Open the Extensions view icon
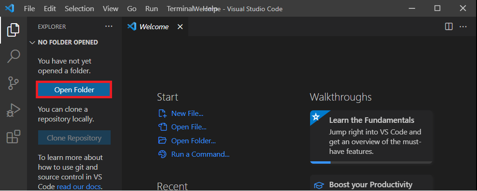The image size is (477, 191). 13,137
